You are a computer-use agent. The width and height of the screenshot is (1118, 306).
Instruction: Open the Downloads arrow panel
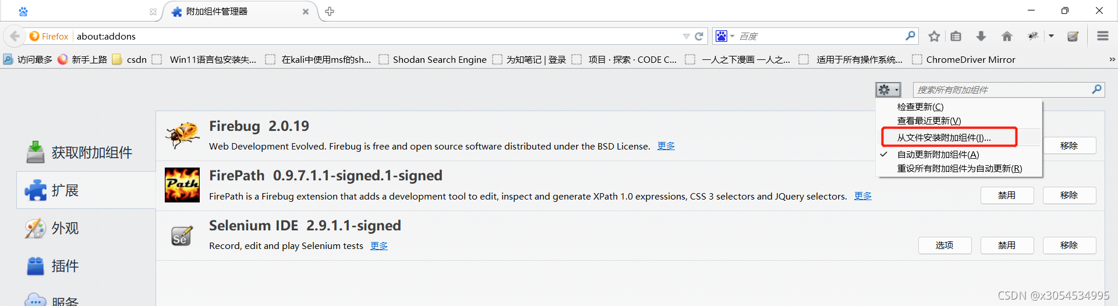[981, 36]
